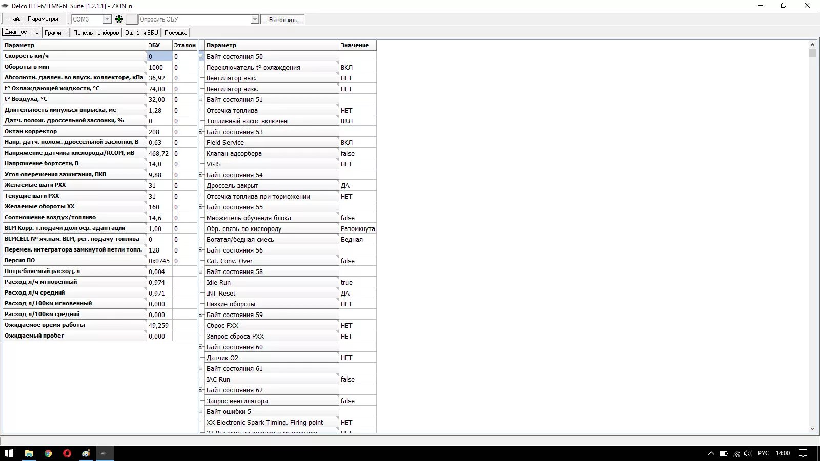
Task: Collapse the Байт состояния 56 node
Action: pos(201,250)
